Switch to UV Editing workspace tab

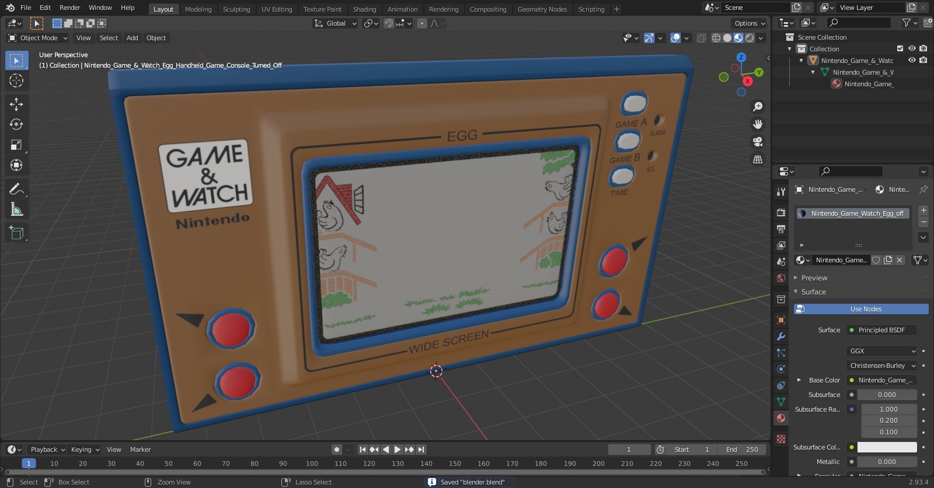[277, 9]
